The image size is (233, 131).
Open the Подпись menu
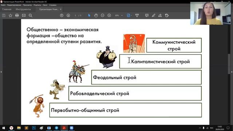coord(37,5)
